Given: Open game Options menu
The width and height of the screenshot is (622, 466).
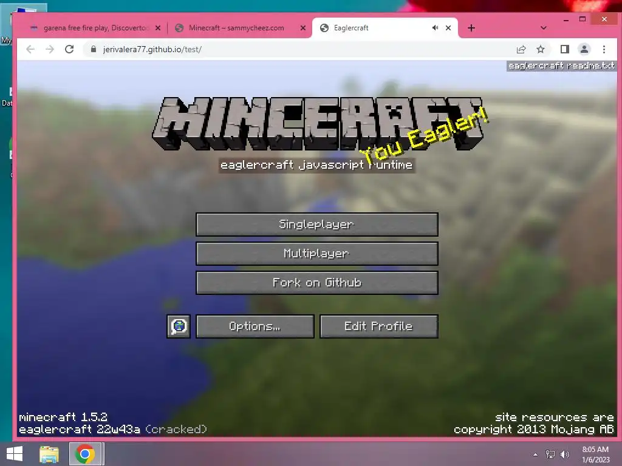Looking at the screenshot, I should (x=255, y=326).
